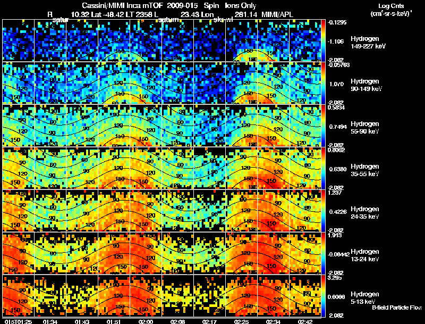
Task: Click the '01:43' time axis label
Action: (x=82, y=321)
